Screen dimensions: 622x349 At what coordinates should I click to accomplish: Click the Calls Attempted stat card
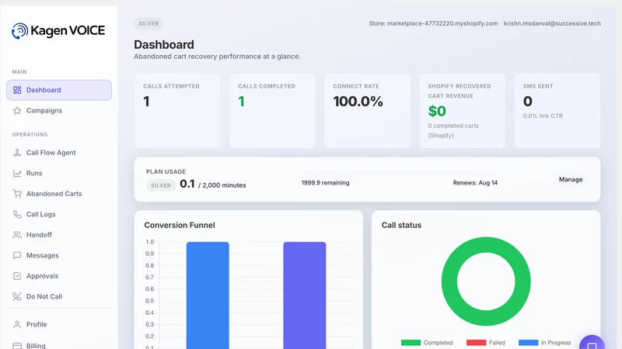click(177, 111)
